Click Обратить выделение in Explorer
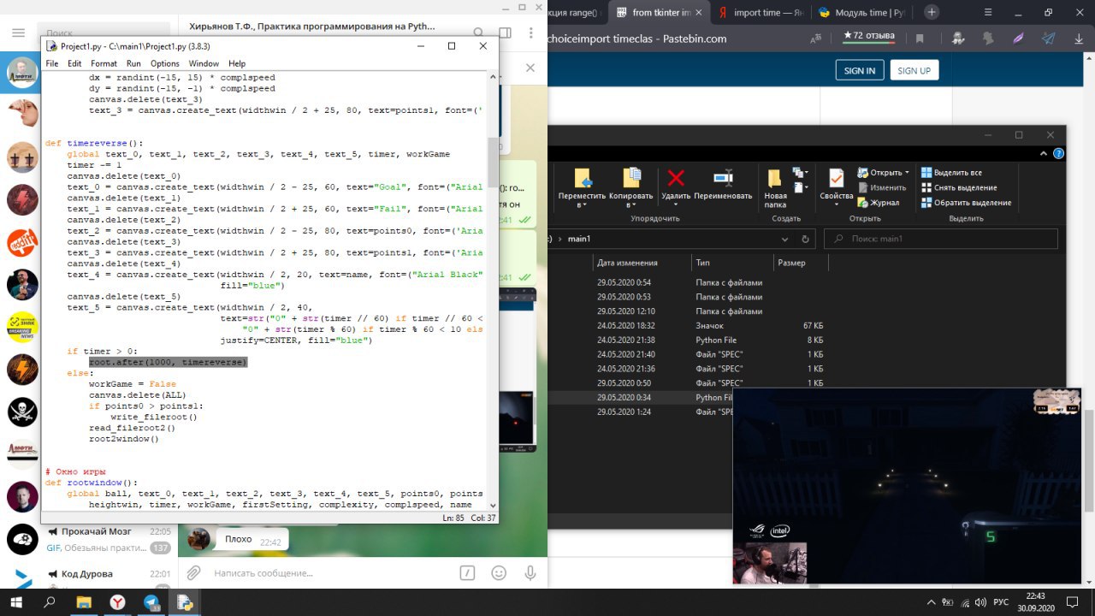The image size is (1095, 616). 966,203
